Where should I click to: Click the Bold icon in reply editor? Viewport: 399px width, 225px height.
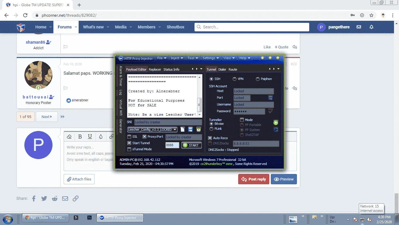coord(80,137)
